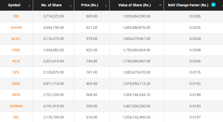
Task: Open the CBBL symbol link
Action: coord(16,50)
